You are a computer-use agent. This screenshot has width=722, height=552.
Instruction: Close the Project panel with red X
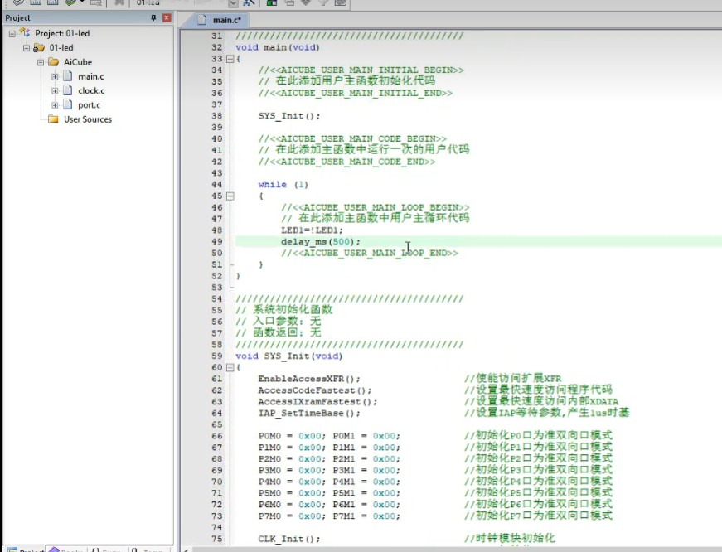pos(167,17)
